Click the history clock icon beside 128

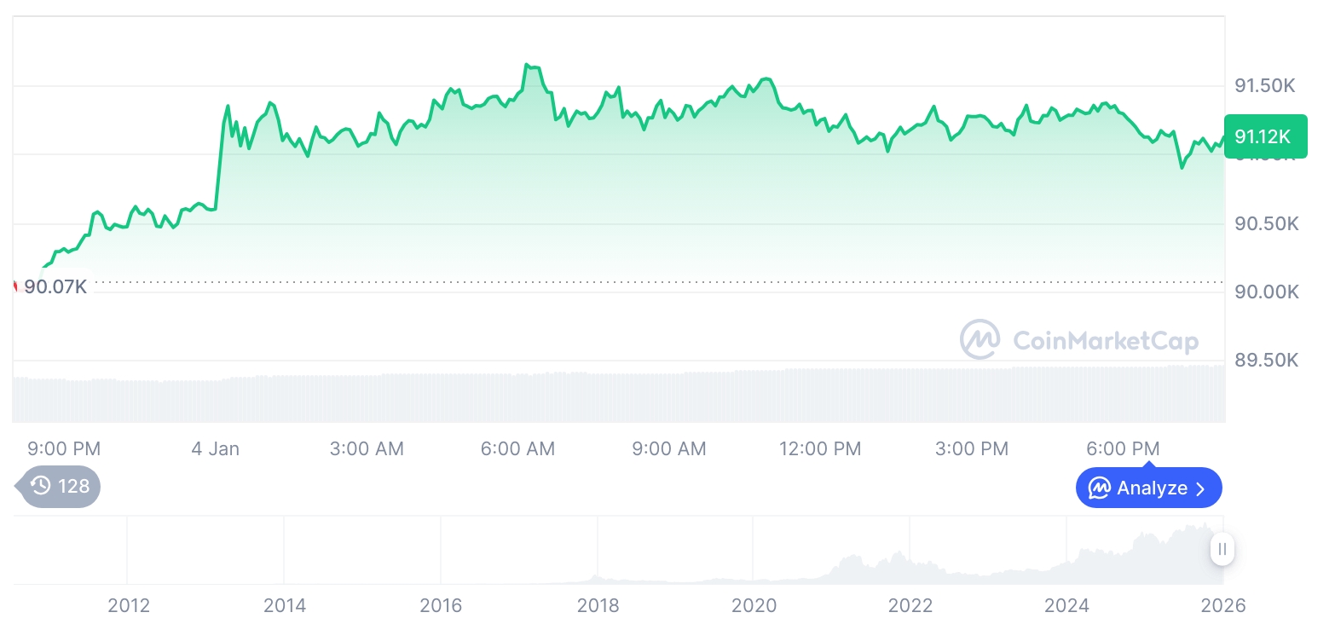pos(40,487)
